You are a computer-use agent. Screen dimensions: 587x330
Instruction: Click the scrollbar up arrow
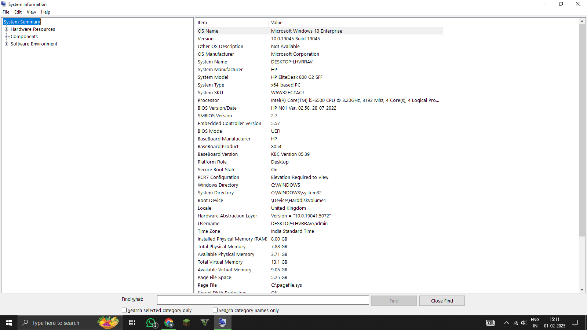[x=582, y=21]
